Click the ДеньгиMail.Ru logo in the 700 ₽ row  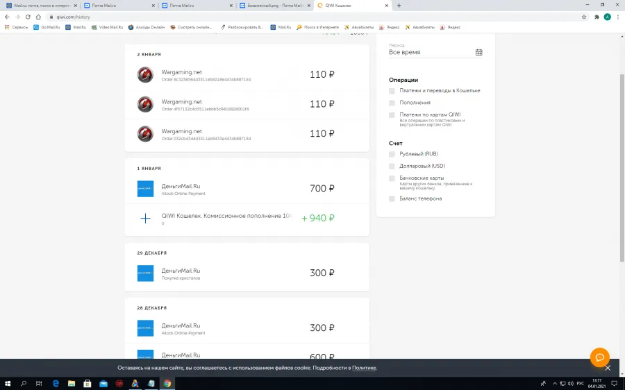145,189
